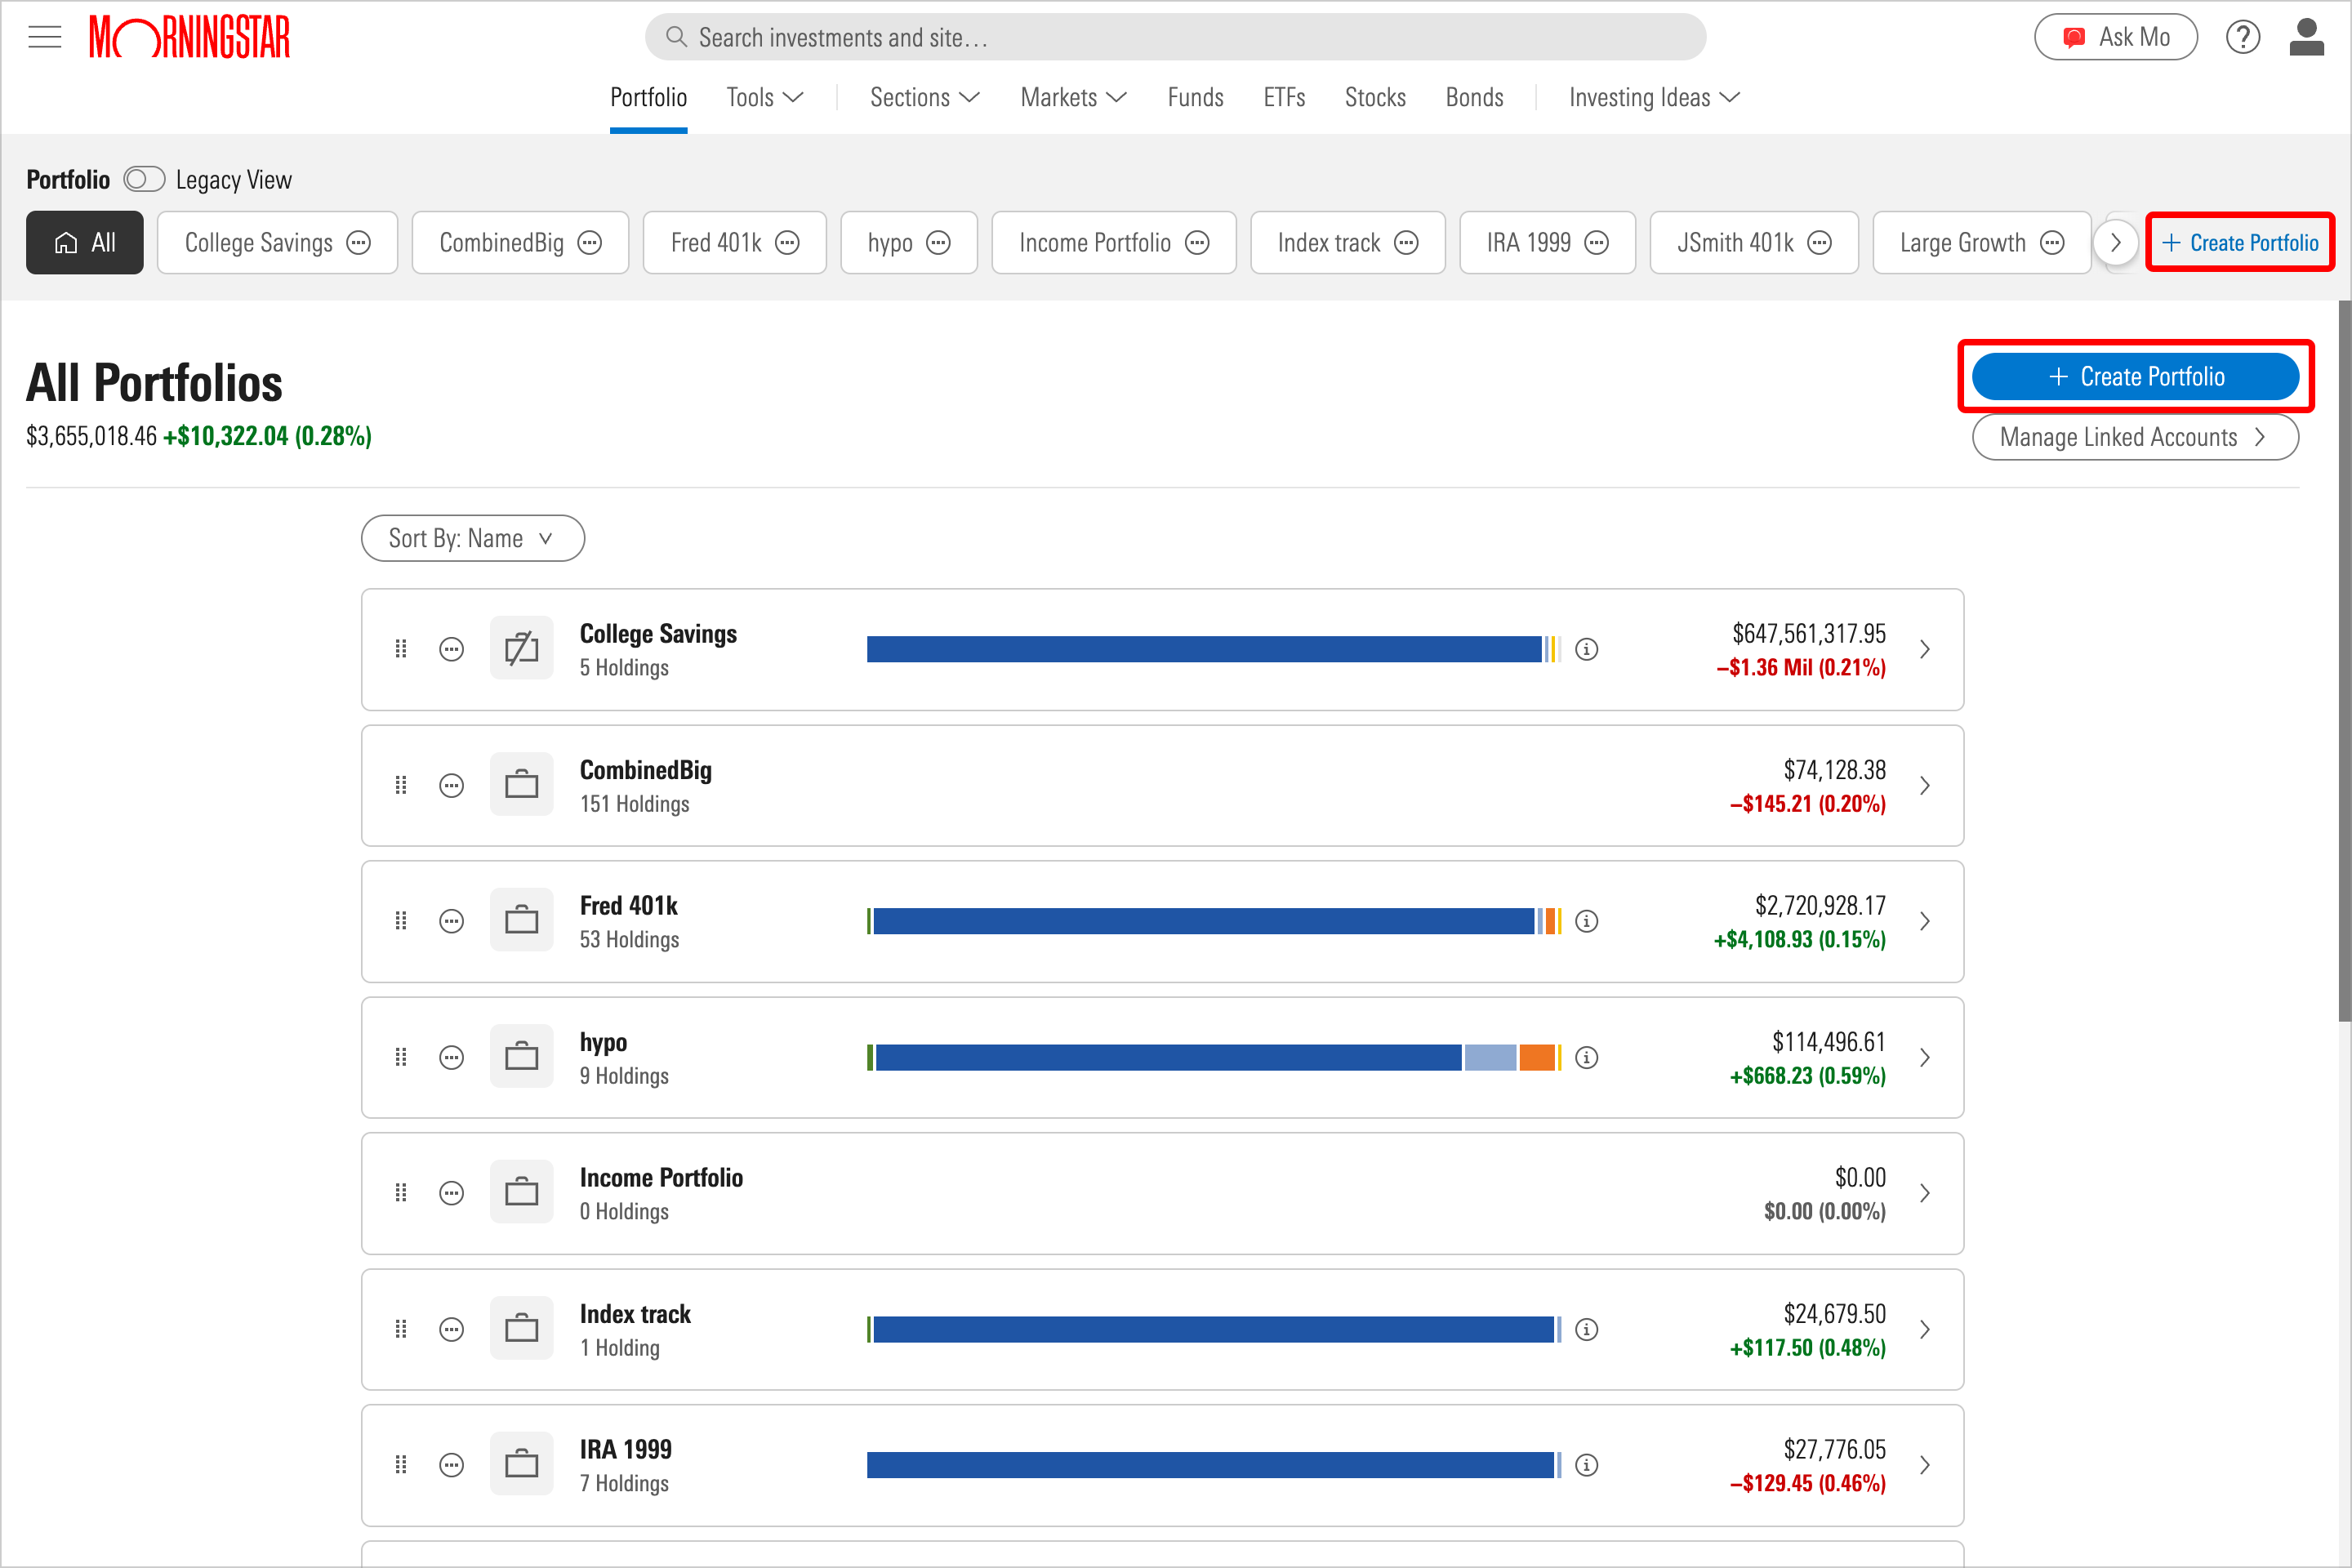Open Manage Linked Accounts
The width and height of the screenshot is (2352, 1568).
click(x=2136, y=438)
